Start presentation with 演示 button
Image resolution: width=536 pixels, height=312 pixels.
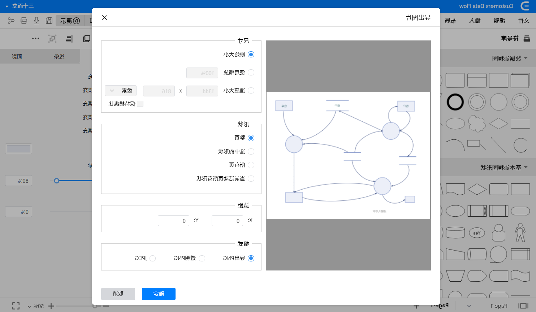pyautogui.click(x=70, y=21)
